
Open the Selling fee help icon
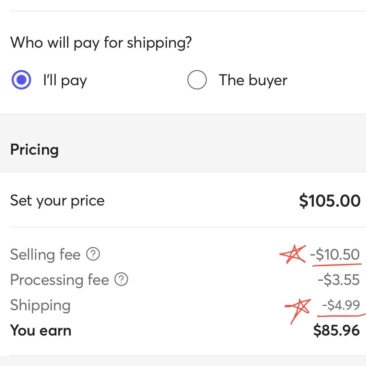(93, 254)
